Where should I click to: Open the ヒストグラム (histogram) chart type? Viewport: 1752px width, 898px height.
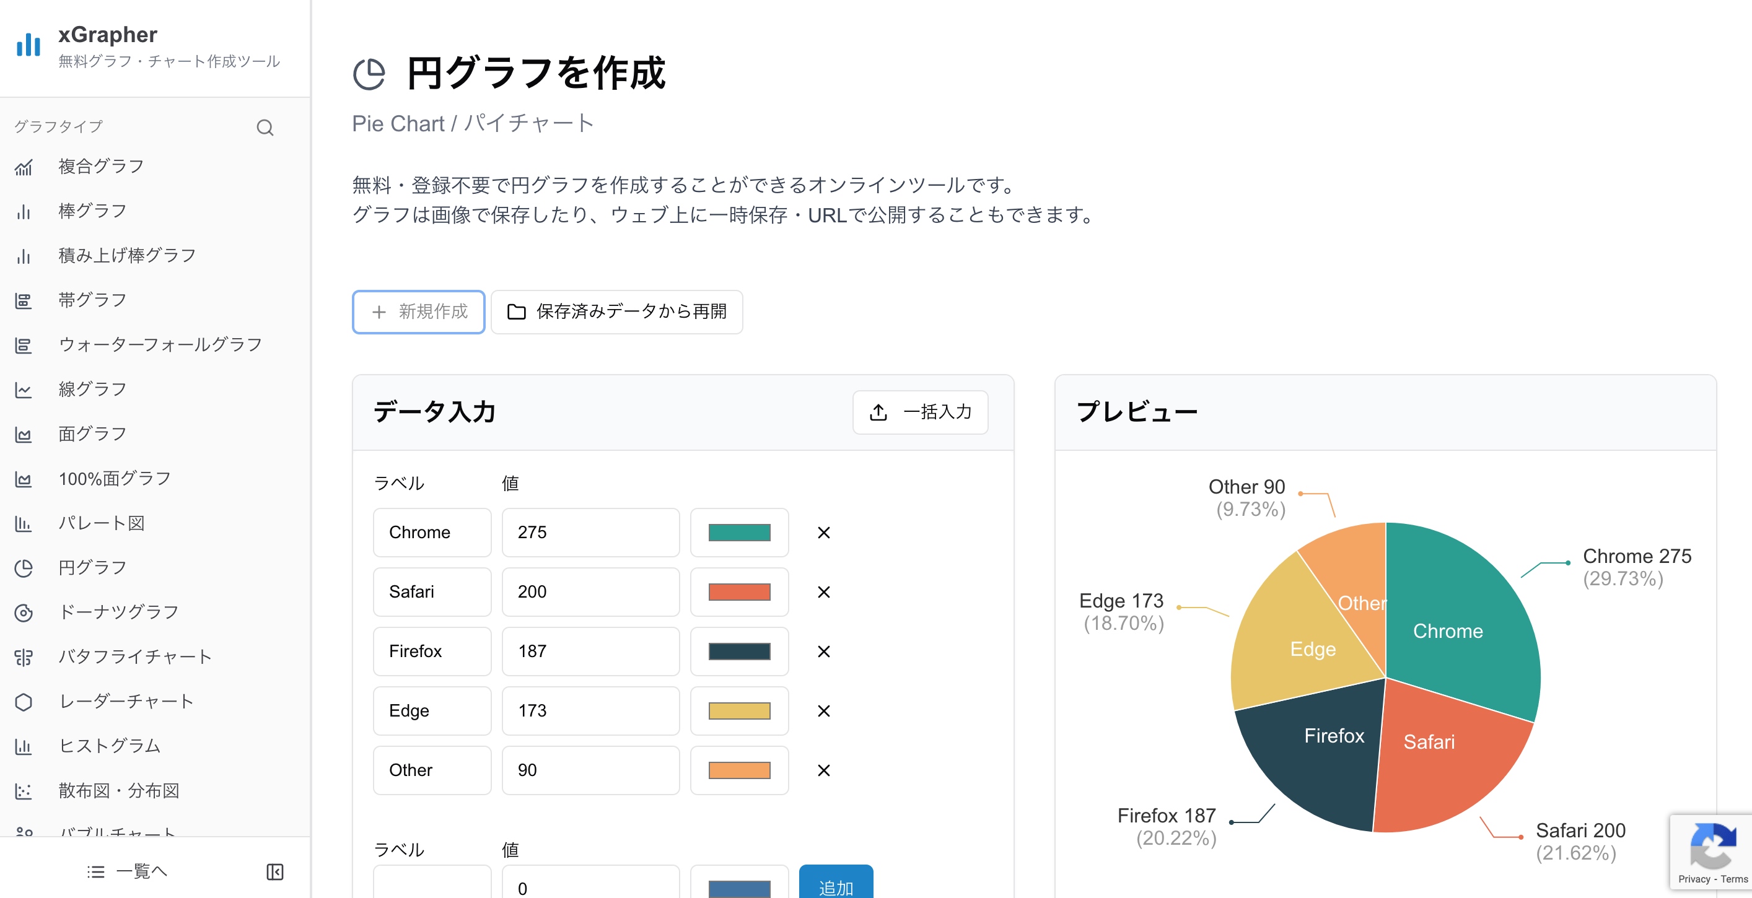(110, 745)
